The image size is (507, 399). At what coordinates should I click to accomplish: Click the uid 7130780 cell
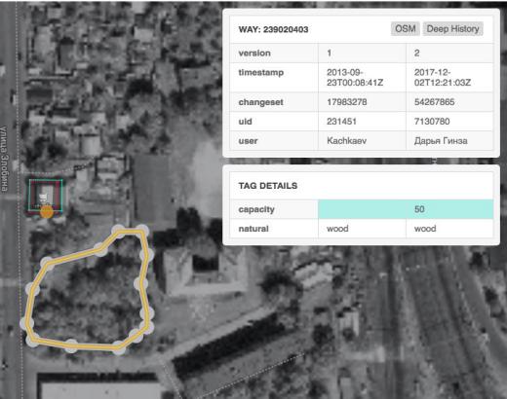[449, 122]
